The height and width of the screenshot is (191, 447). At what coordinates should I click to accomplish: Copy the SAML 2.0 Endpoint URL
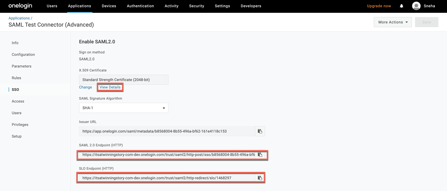[260, 155]
